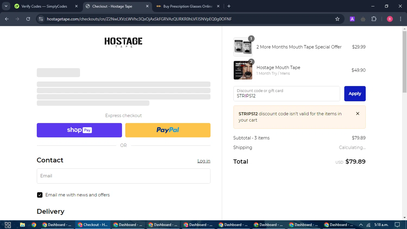Close the Checkout Hostage Tape tab
Screen dimensions: 407x229
click(147, 6)
